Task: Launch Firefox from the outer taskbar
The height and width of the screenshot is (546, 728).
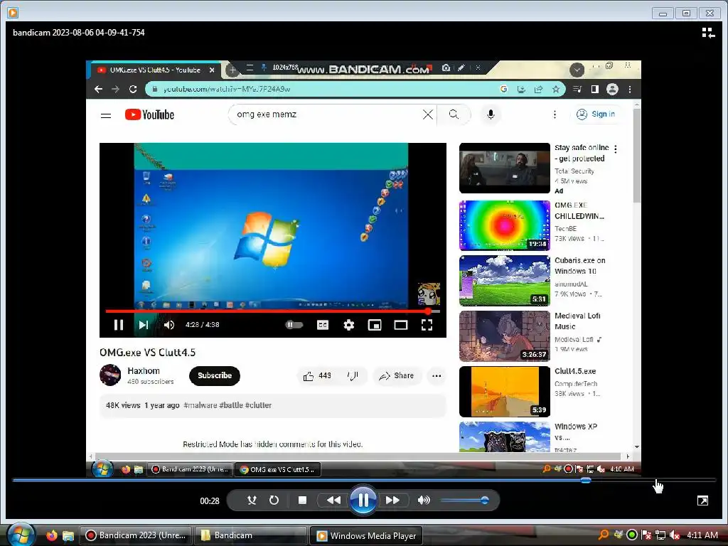Action: tap(52, 535)
